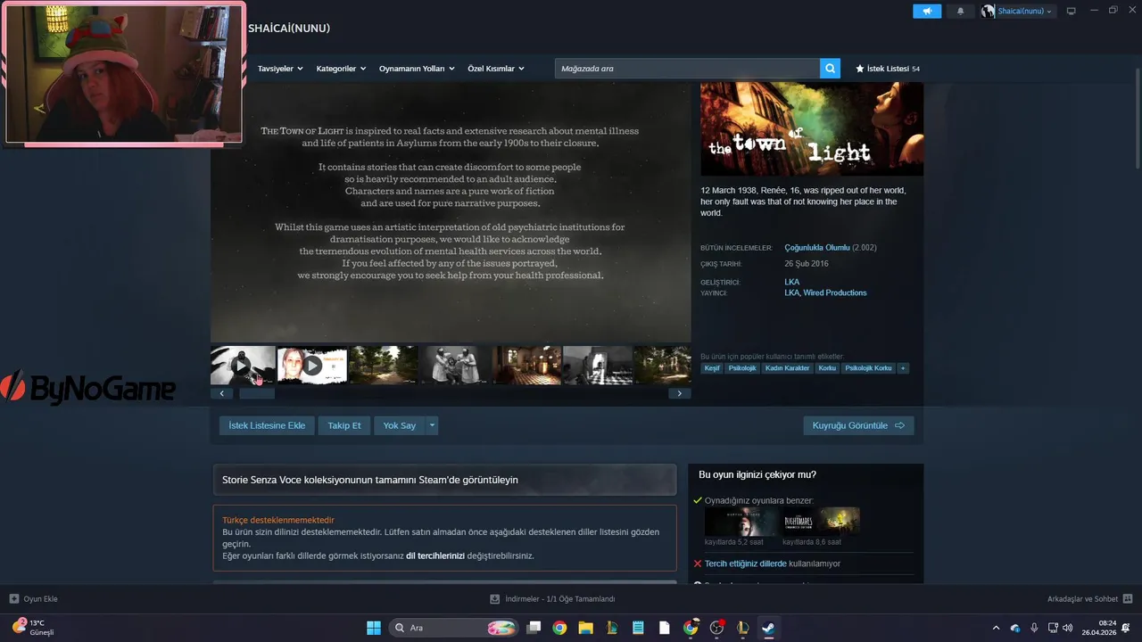Screen dimensions: 1142x642
Task: Select the Psikolojik Korku tag
Action: pyautogui.click(x=868, y=368)
